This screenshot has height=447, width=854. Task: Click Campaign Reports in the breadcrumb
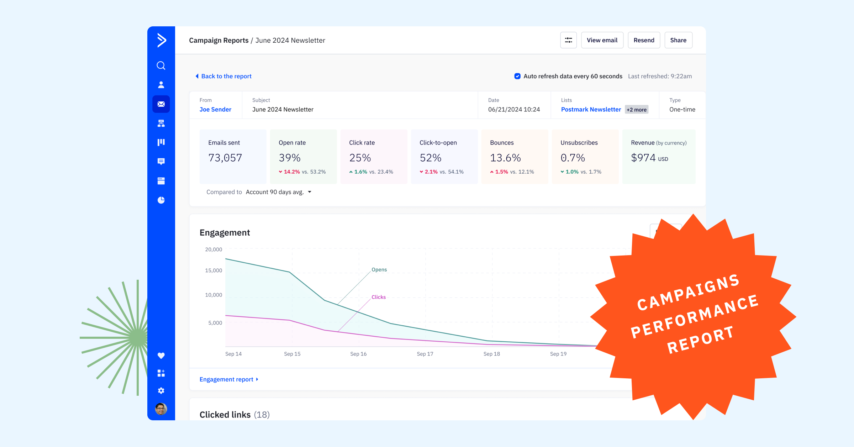tap(218, 40)
